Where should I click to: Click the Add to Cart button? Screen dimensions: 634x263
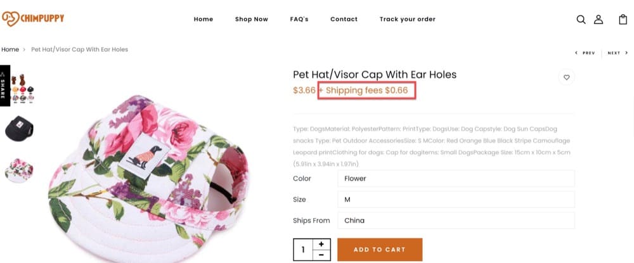click(x=379, y=250)
